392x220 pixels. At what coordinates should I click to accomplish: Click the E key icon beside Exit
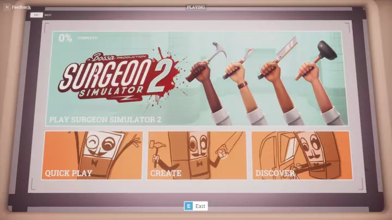coord(188,206)
